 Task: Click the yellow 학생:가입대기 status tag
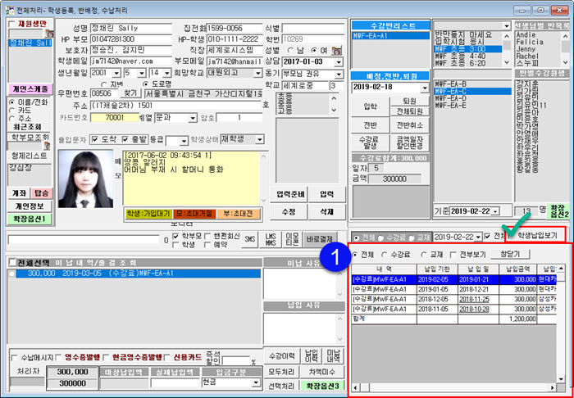pos(148,214)
